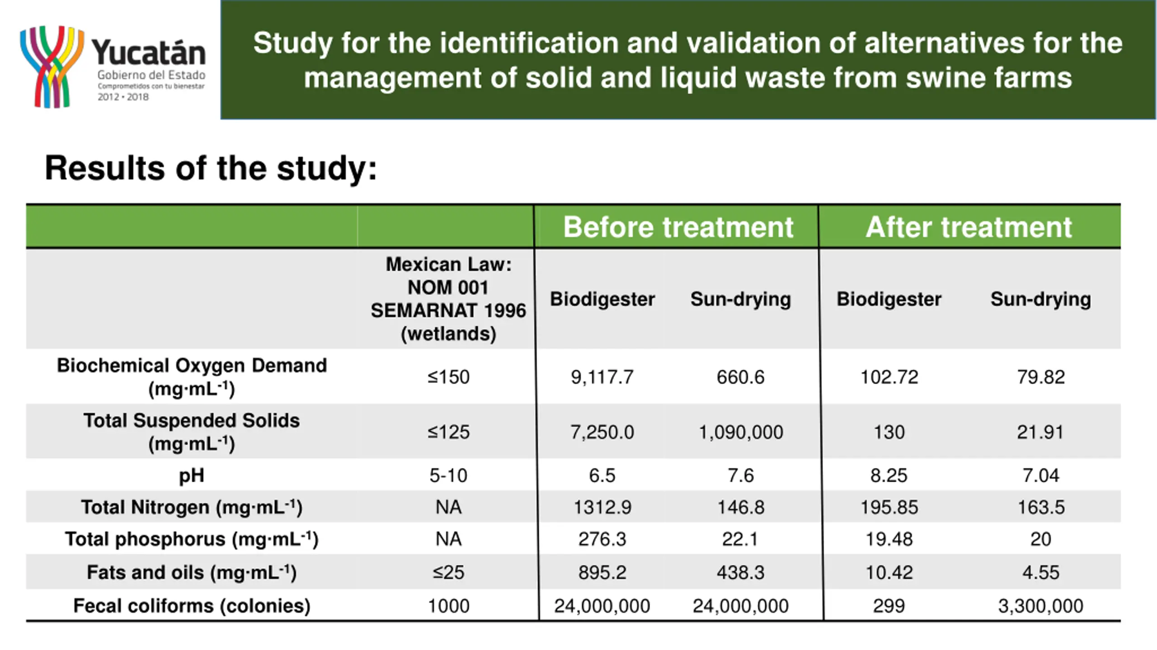Click the 'After treatment' column header

[969, 227]
